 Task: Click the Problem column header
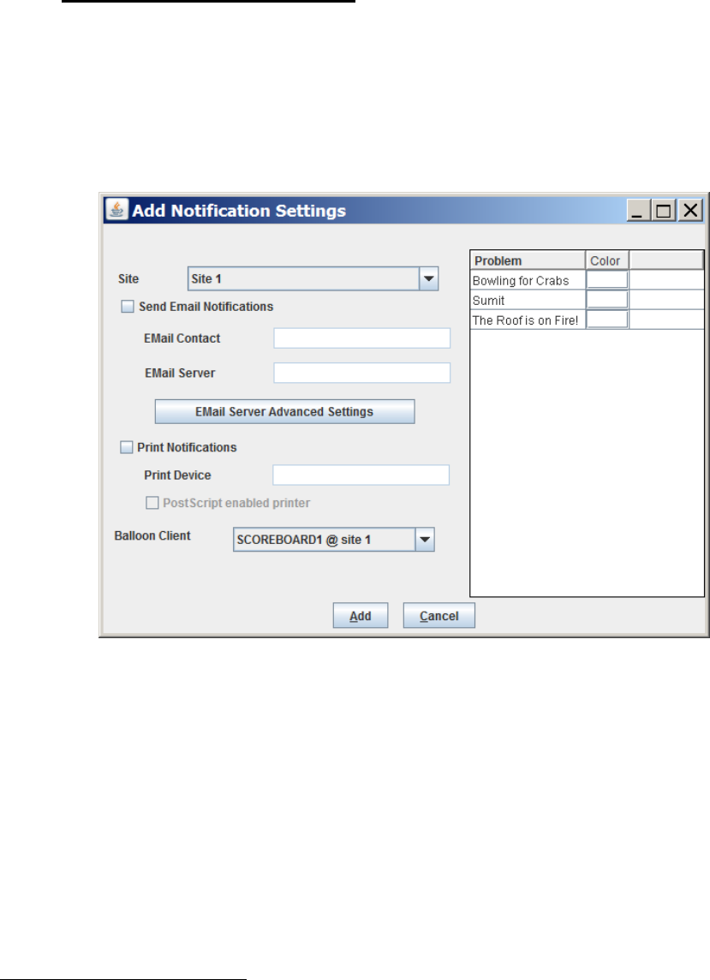pyautogui.click(x=528, y=260)
